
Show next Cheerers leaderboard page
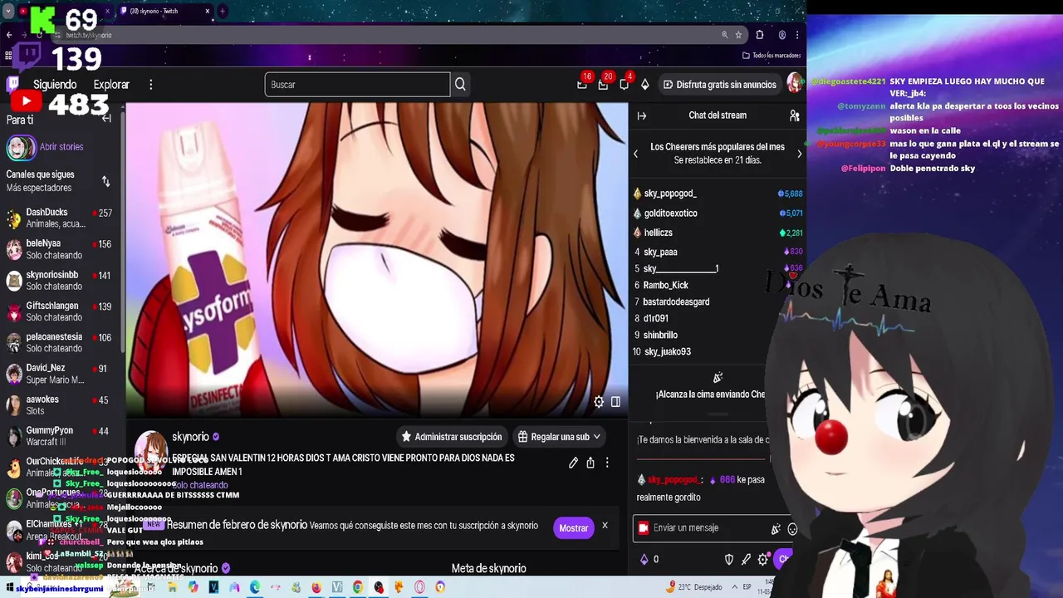coord(799,154)
